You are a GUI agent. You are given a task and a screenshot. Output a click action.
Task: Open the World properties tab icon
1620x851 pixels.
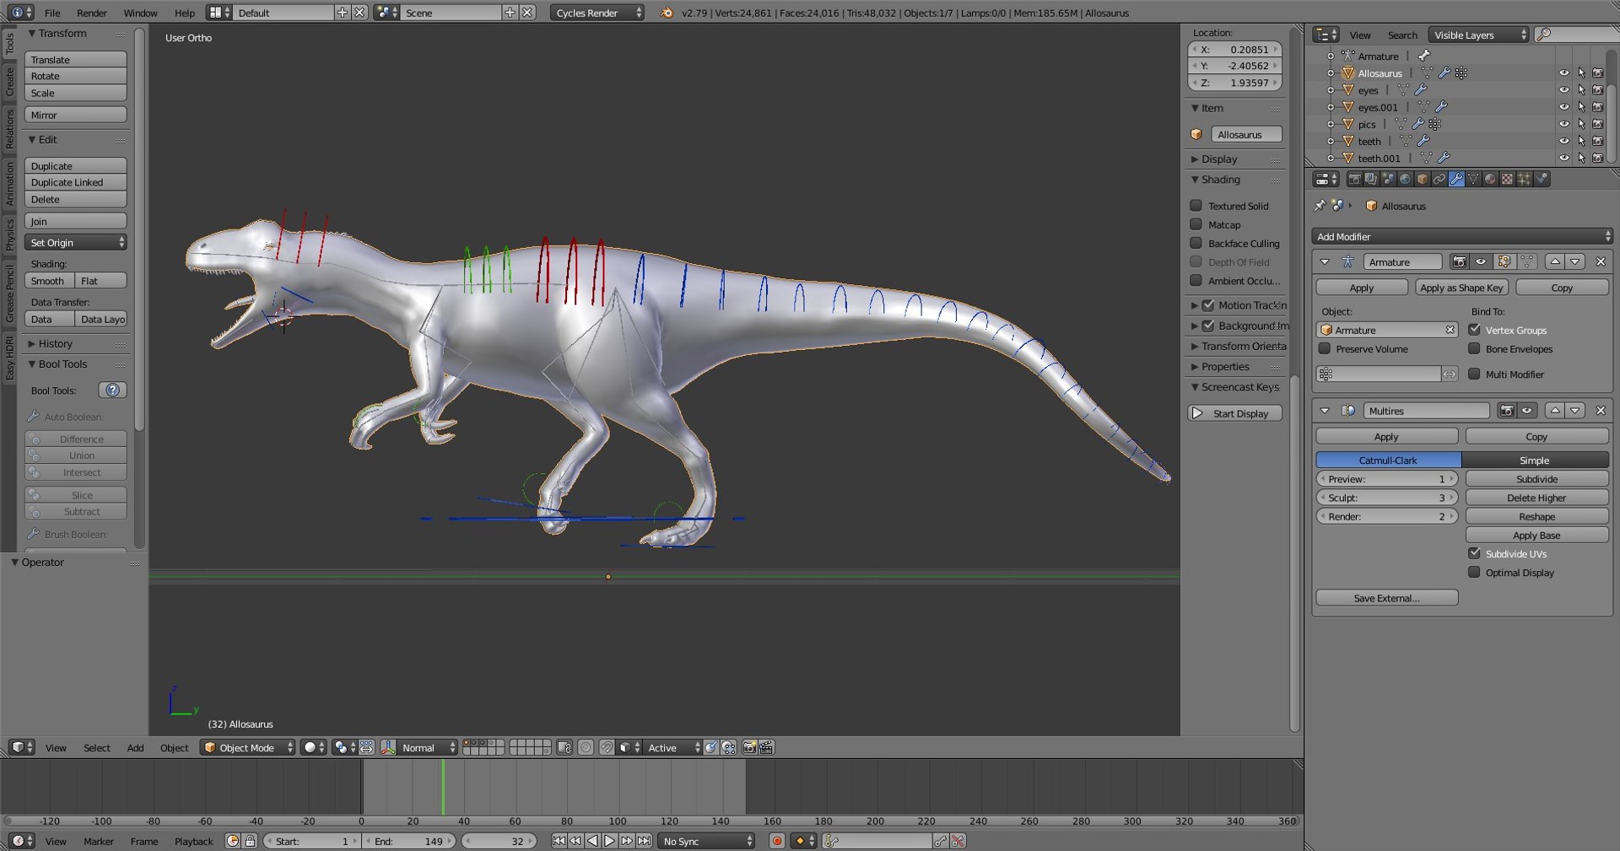click(1405, 179)
